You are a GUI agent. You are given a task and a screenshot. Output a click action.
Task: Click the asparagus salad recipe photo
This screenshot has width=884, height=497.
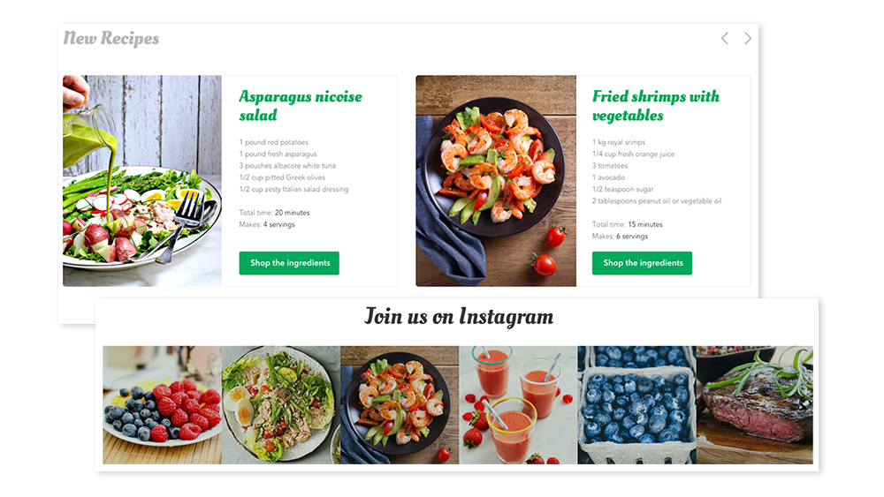pyautogui.click(x=142, y=181)
